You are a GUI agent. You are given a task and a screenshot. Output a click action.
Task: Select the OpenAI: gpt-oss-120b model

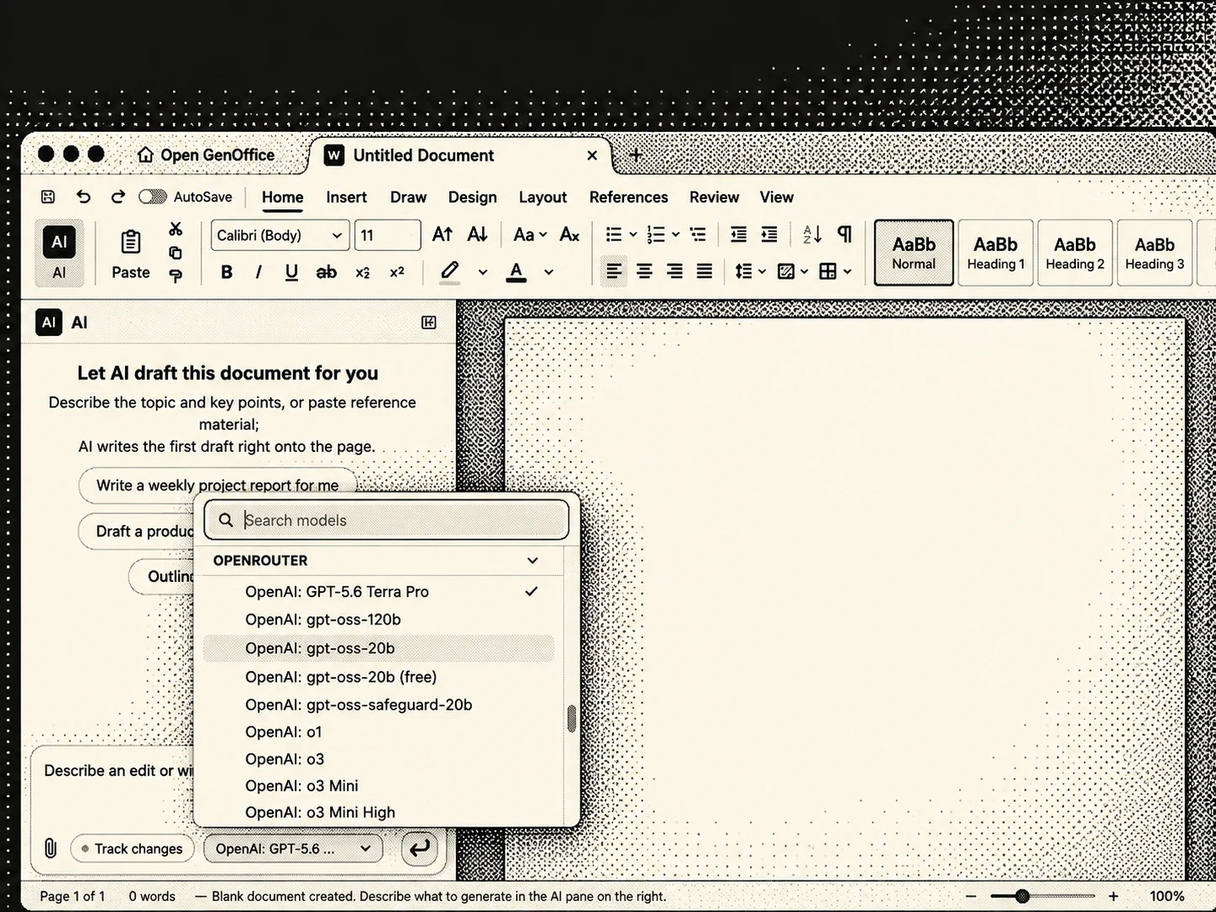379,620
